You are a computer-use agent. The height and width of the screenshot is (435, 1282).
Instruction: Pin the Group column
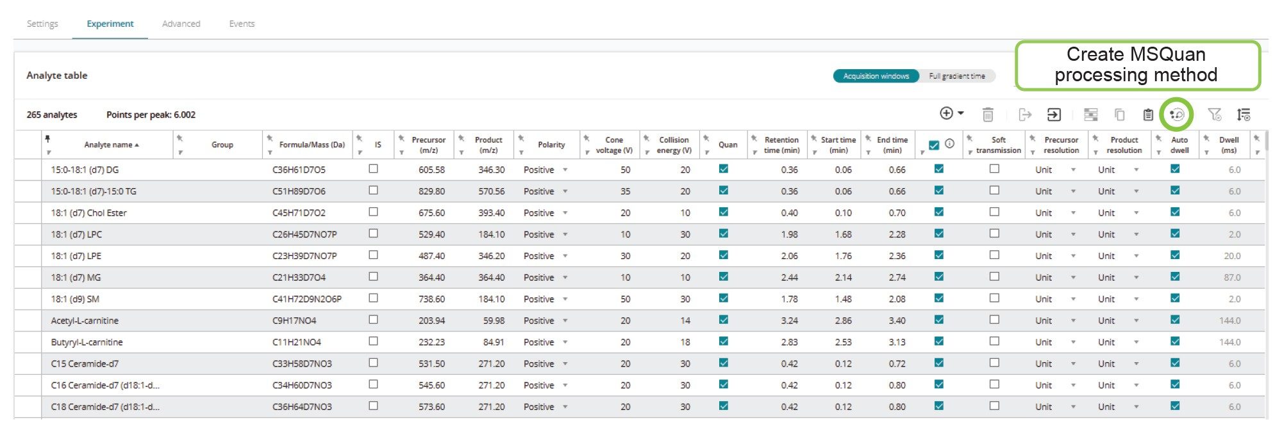pyautogui.click(x=180, y=138)
